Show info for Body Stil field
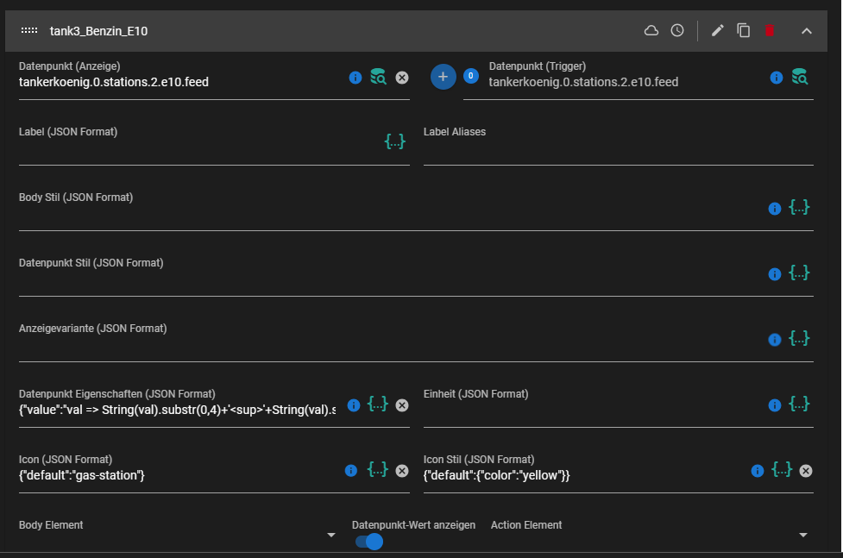The height and width of the screenshot is (558, 843). [774, 209]
